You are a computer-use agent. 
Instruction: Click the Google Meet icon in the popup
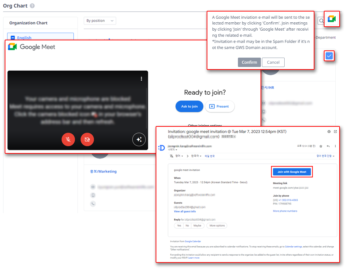pyautogui.click(x=332, y=19)
